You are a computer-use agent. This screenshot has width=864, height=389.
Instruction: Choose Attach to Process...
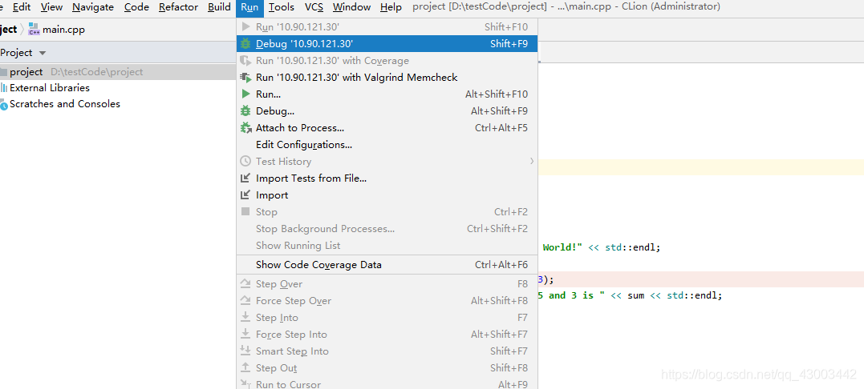[x=387, y=128]
